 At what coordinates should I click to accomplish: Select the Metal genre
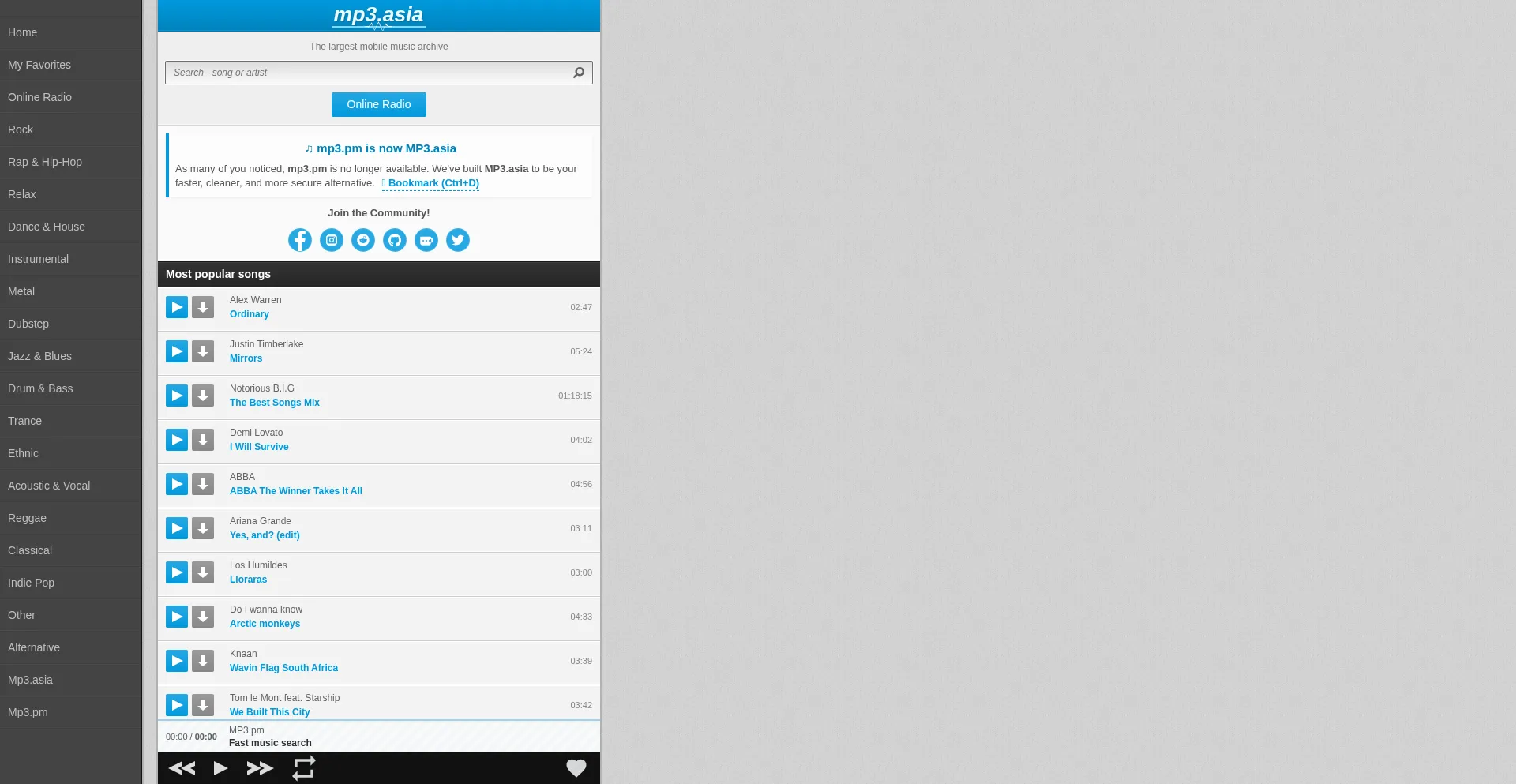(x=71, y=291)
